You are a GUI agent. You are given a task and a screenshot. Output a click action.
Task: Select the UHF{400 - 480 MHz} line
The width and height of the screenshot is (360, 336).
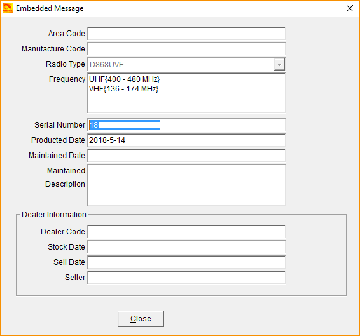click(124, 79)
